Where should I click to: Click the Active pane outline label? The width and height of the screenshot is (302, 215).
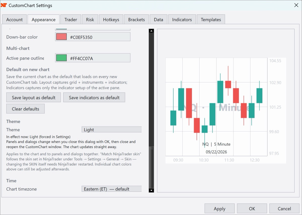coord(25,58)
